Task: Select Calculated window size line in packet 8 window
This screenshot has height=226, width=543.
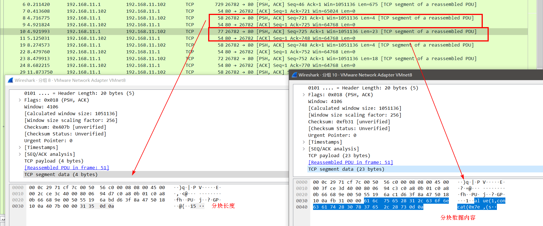Action: pos(71,114)
